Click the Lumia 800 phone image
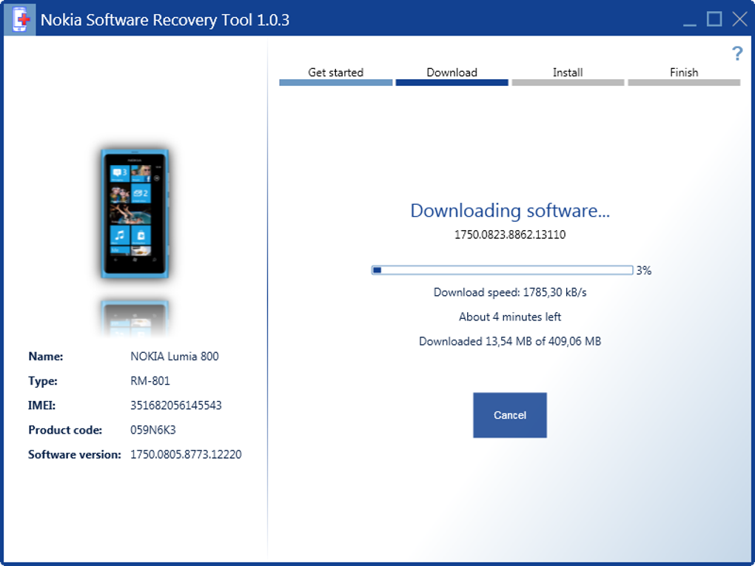Image resolution: width=755 pixels, height=566 pixels. [134, 214]
